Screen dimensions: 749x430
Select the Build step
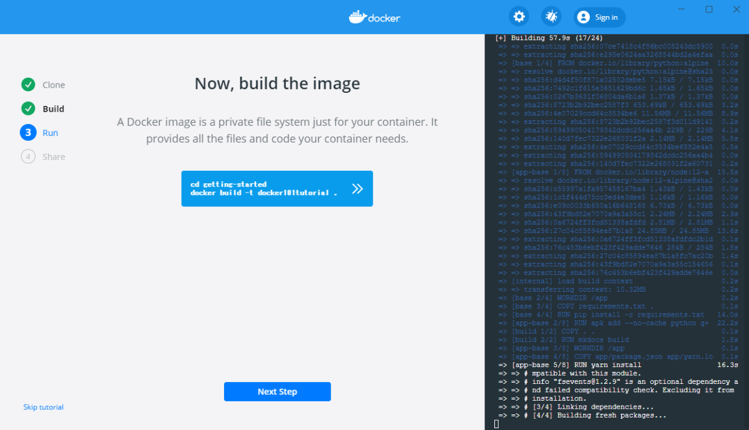pyautogui.click(x=54, y=108)
